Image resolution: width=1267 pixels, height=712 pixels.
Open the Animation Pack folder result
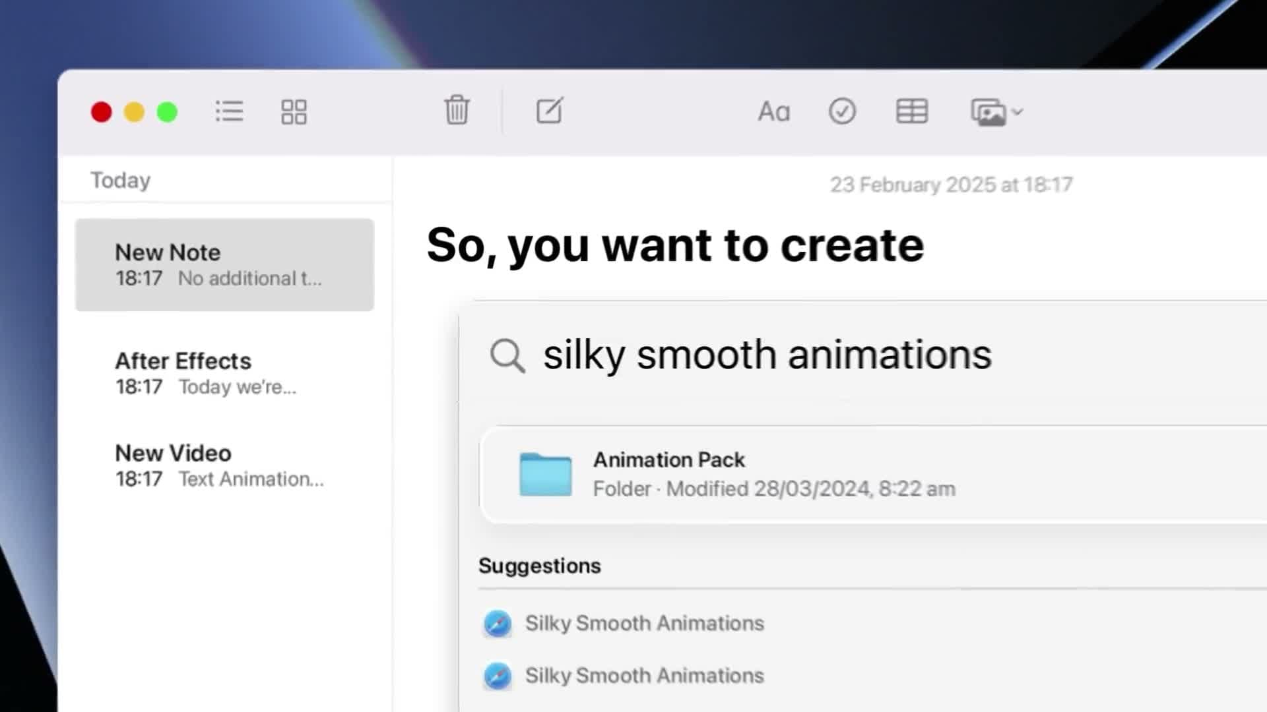(x=873, y=475)
